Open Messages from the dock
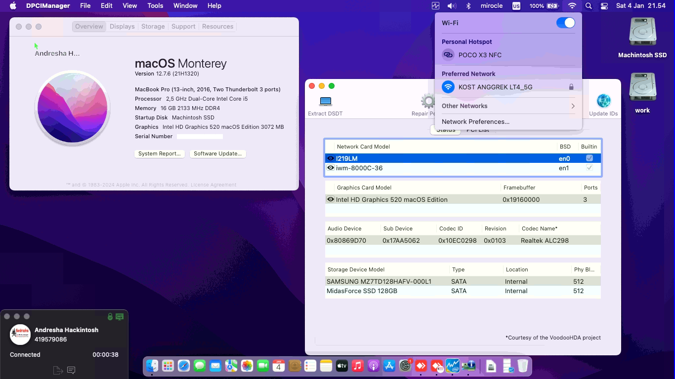This screenshot has width=675, height=379. click(x=200, y=366)
